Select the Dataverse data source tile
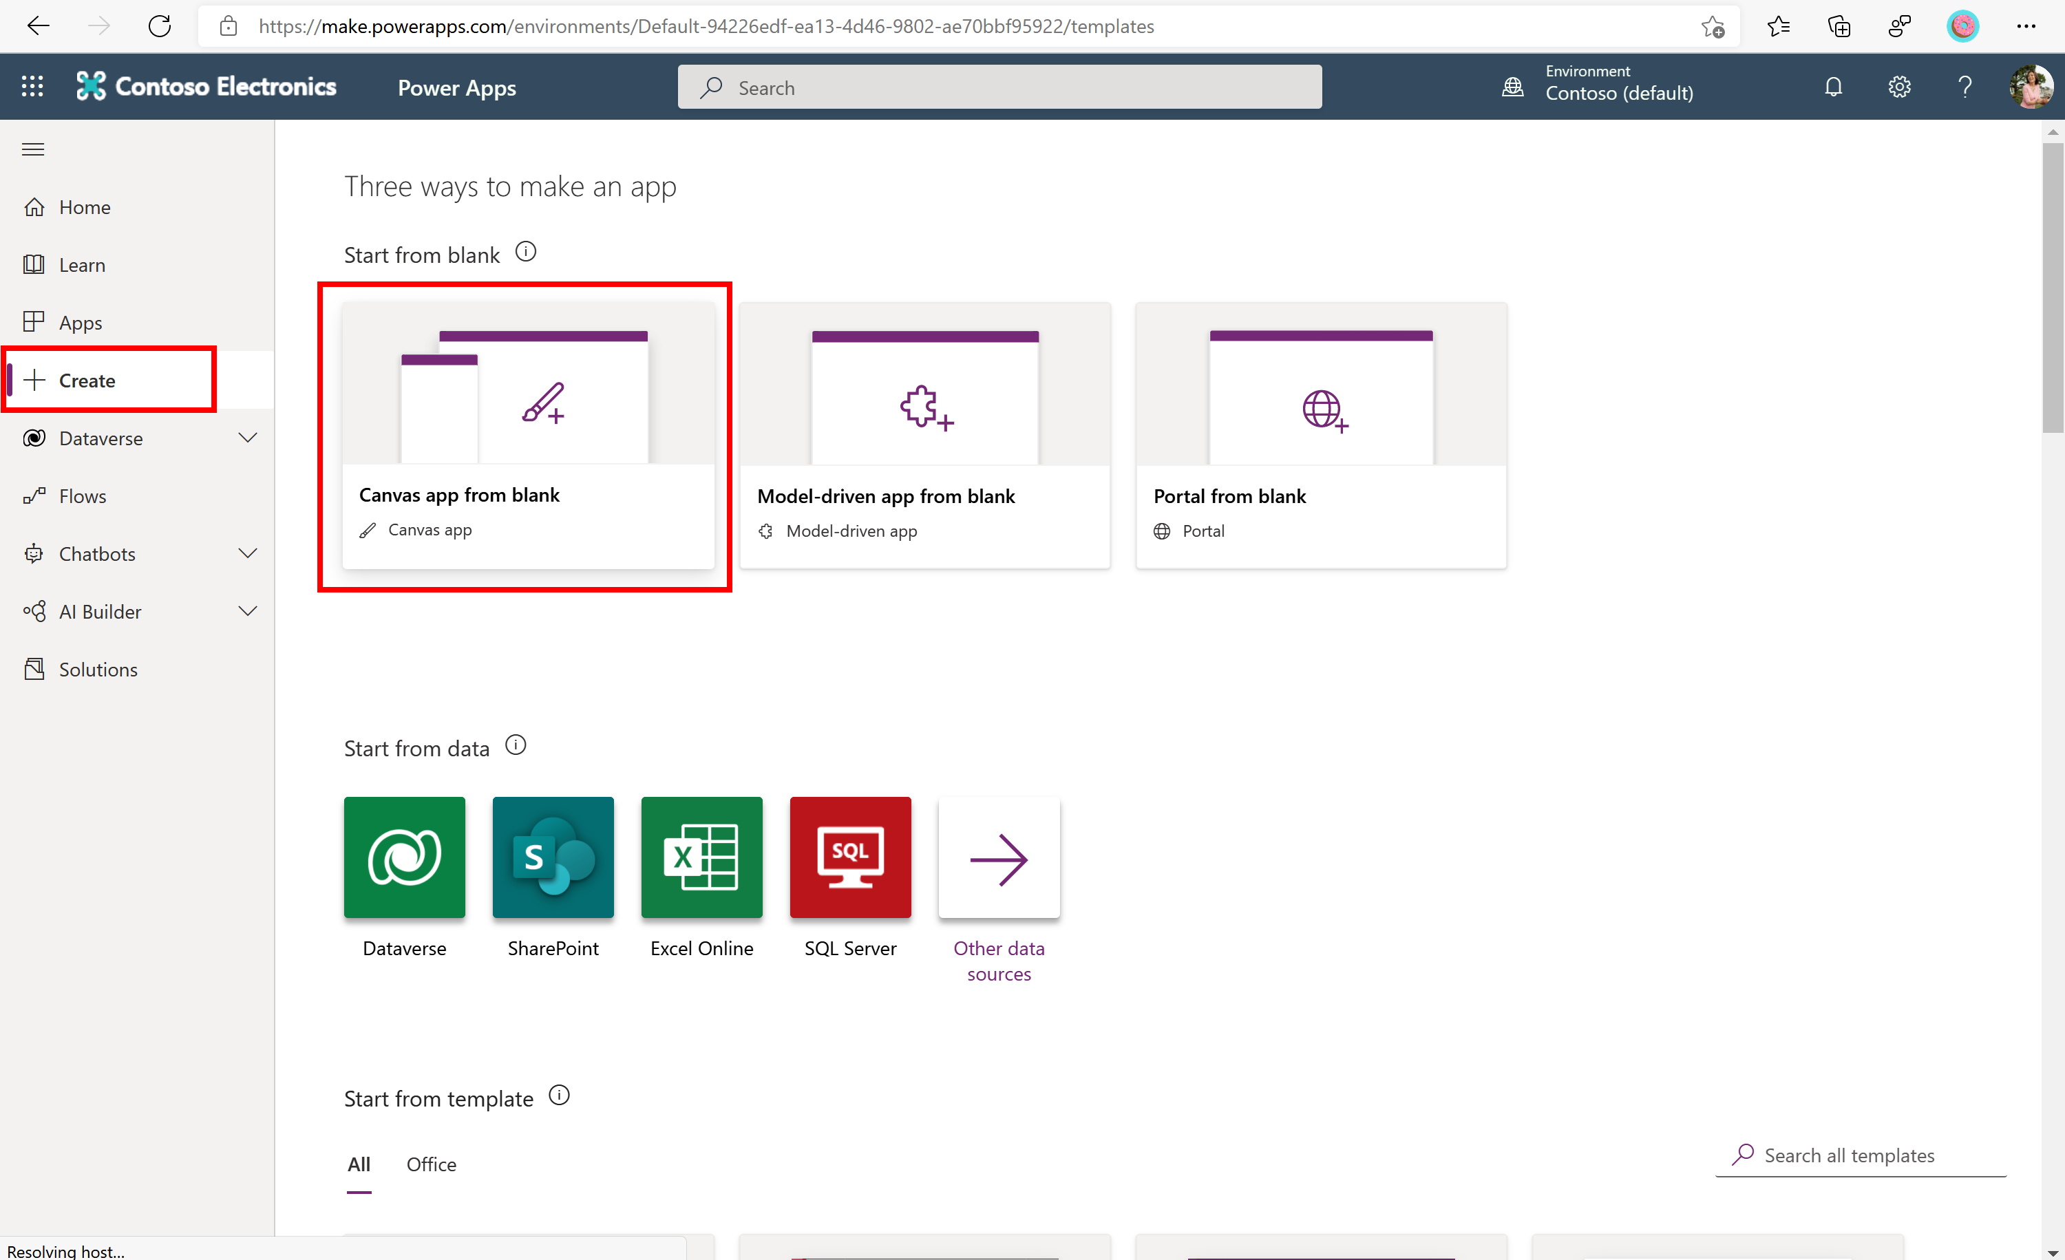Screen dimensions: 2065x1260 (x=404, y=857)
